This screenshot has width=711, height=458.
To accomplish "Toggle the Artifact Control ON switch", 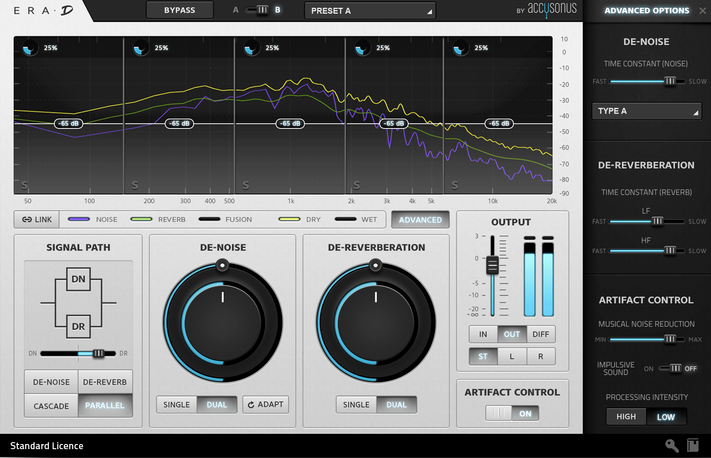I will click(512, 413).
